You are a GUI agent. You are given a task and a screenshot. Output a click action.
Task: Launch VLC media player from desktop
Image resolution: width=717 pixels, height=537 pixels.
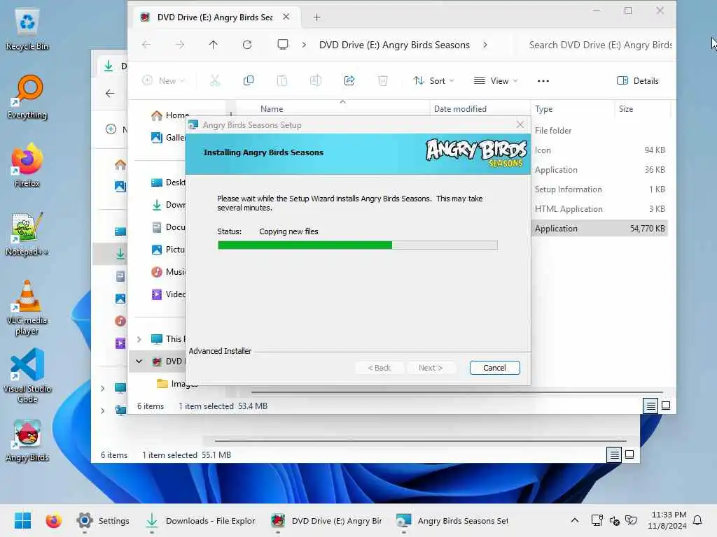coord(27,308)
